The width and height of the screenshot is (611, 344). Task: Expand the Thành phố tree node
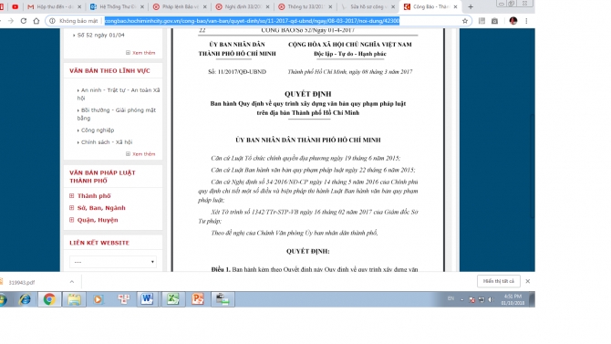coord(71,196)
